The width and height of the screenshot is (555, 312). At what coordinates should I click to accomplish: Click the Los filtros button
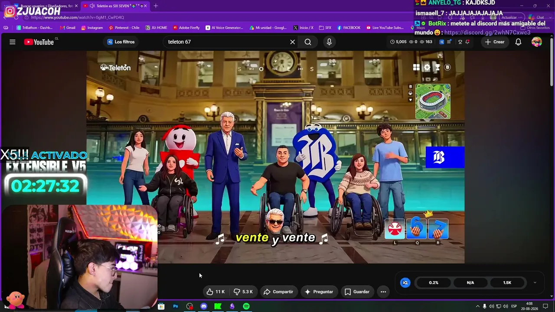click(121, 42)
